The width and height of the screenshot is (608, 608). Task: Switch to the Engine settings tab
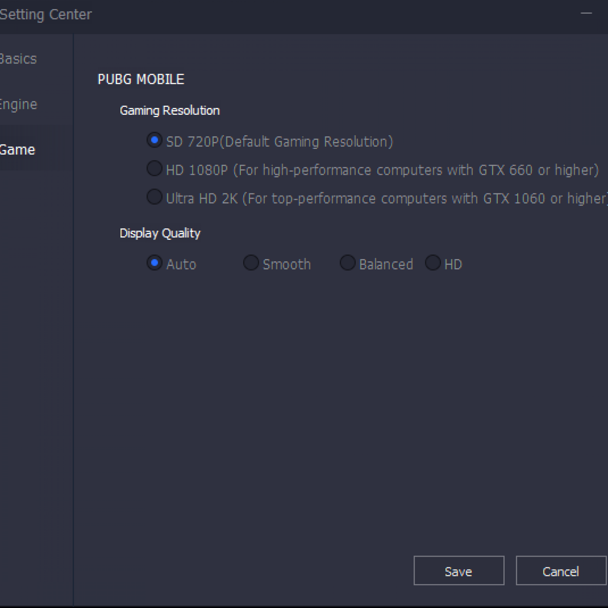tap(36, 104)
